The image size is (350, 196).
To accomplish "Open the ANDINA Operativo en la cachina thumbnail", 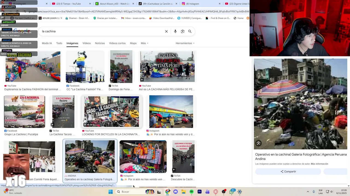I will click(90, 157).
